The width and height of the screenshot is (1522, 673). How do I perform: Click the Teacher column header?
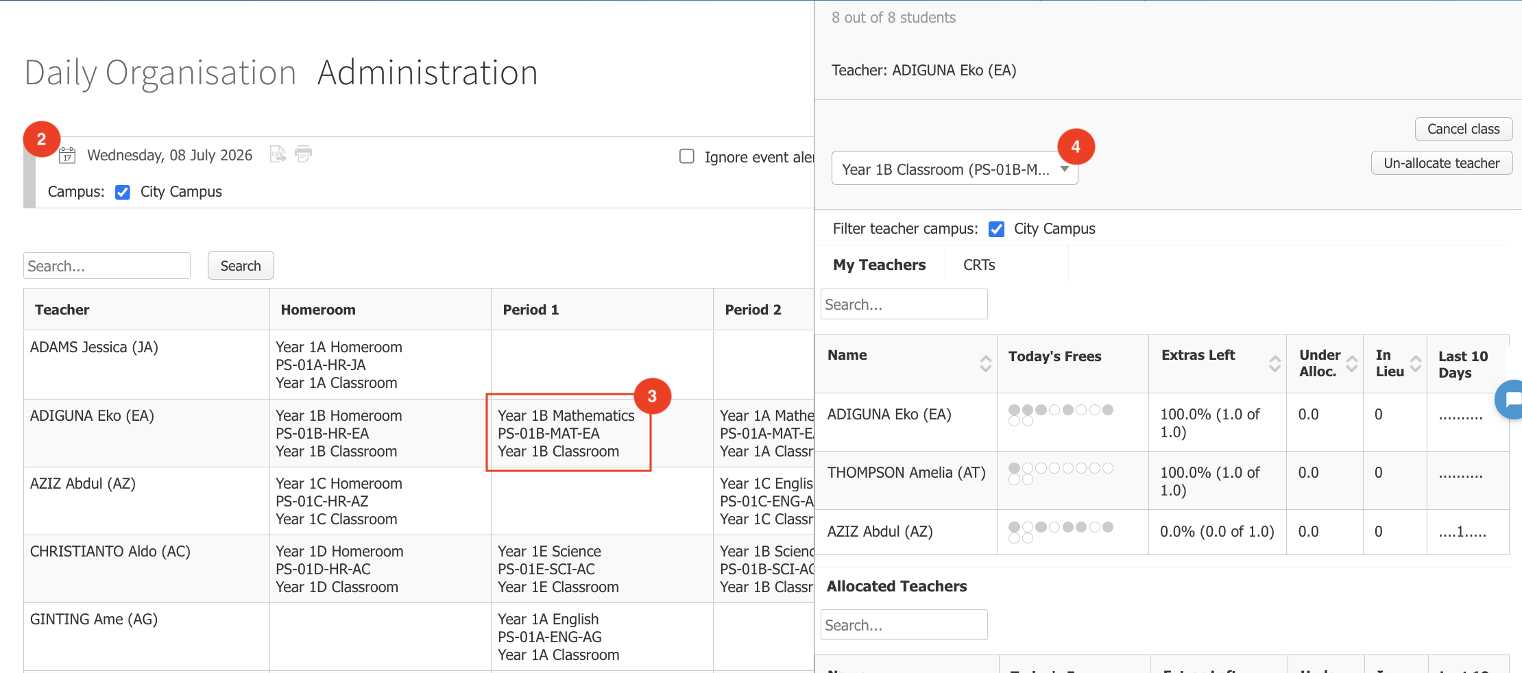62,310
